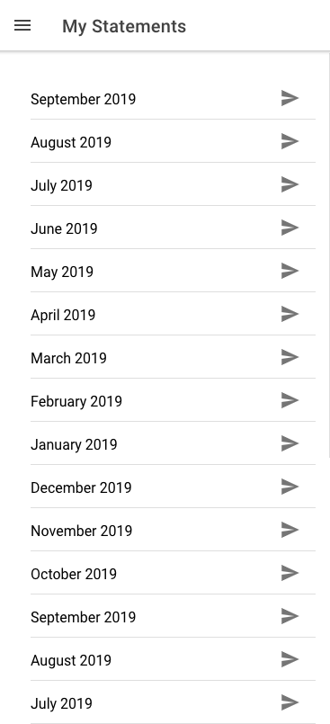
Task: Click the arrow icon next to March 2019
Action: (x=290, y=357)
